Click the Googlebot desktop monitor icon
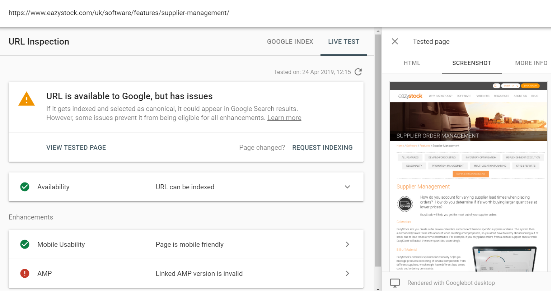Image resolution: width=557 pixels, height=296 pixels. click(395, 283)
